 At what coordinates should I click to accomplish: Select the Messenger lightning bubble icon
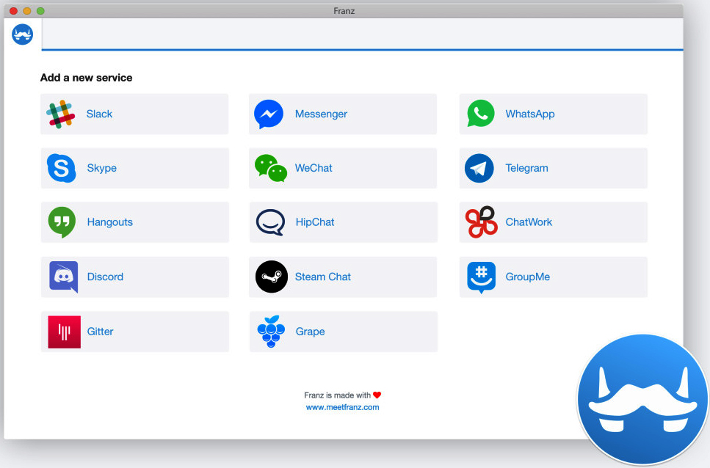(269, 114)
